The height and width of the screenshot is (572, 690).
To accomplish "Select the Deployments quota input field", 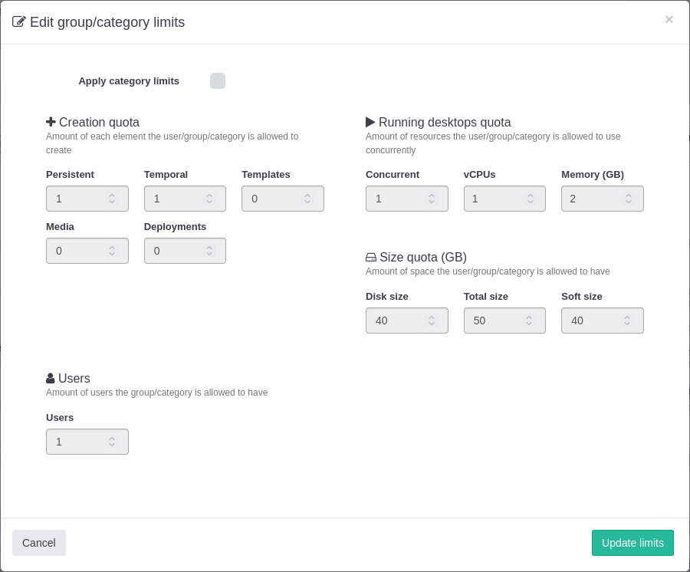I will [x=175, y=251].
